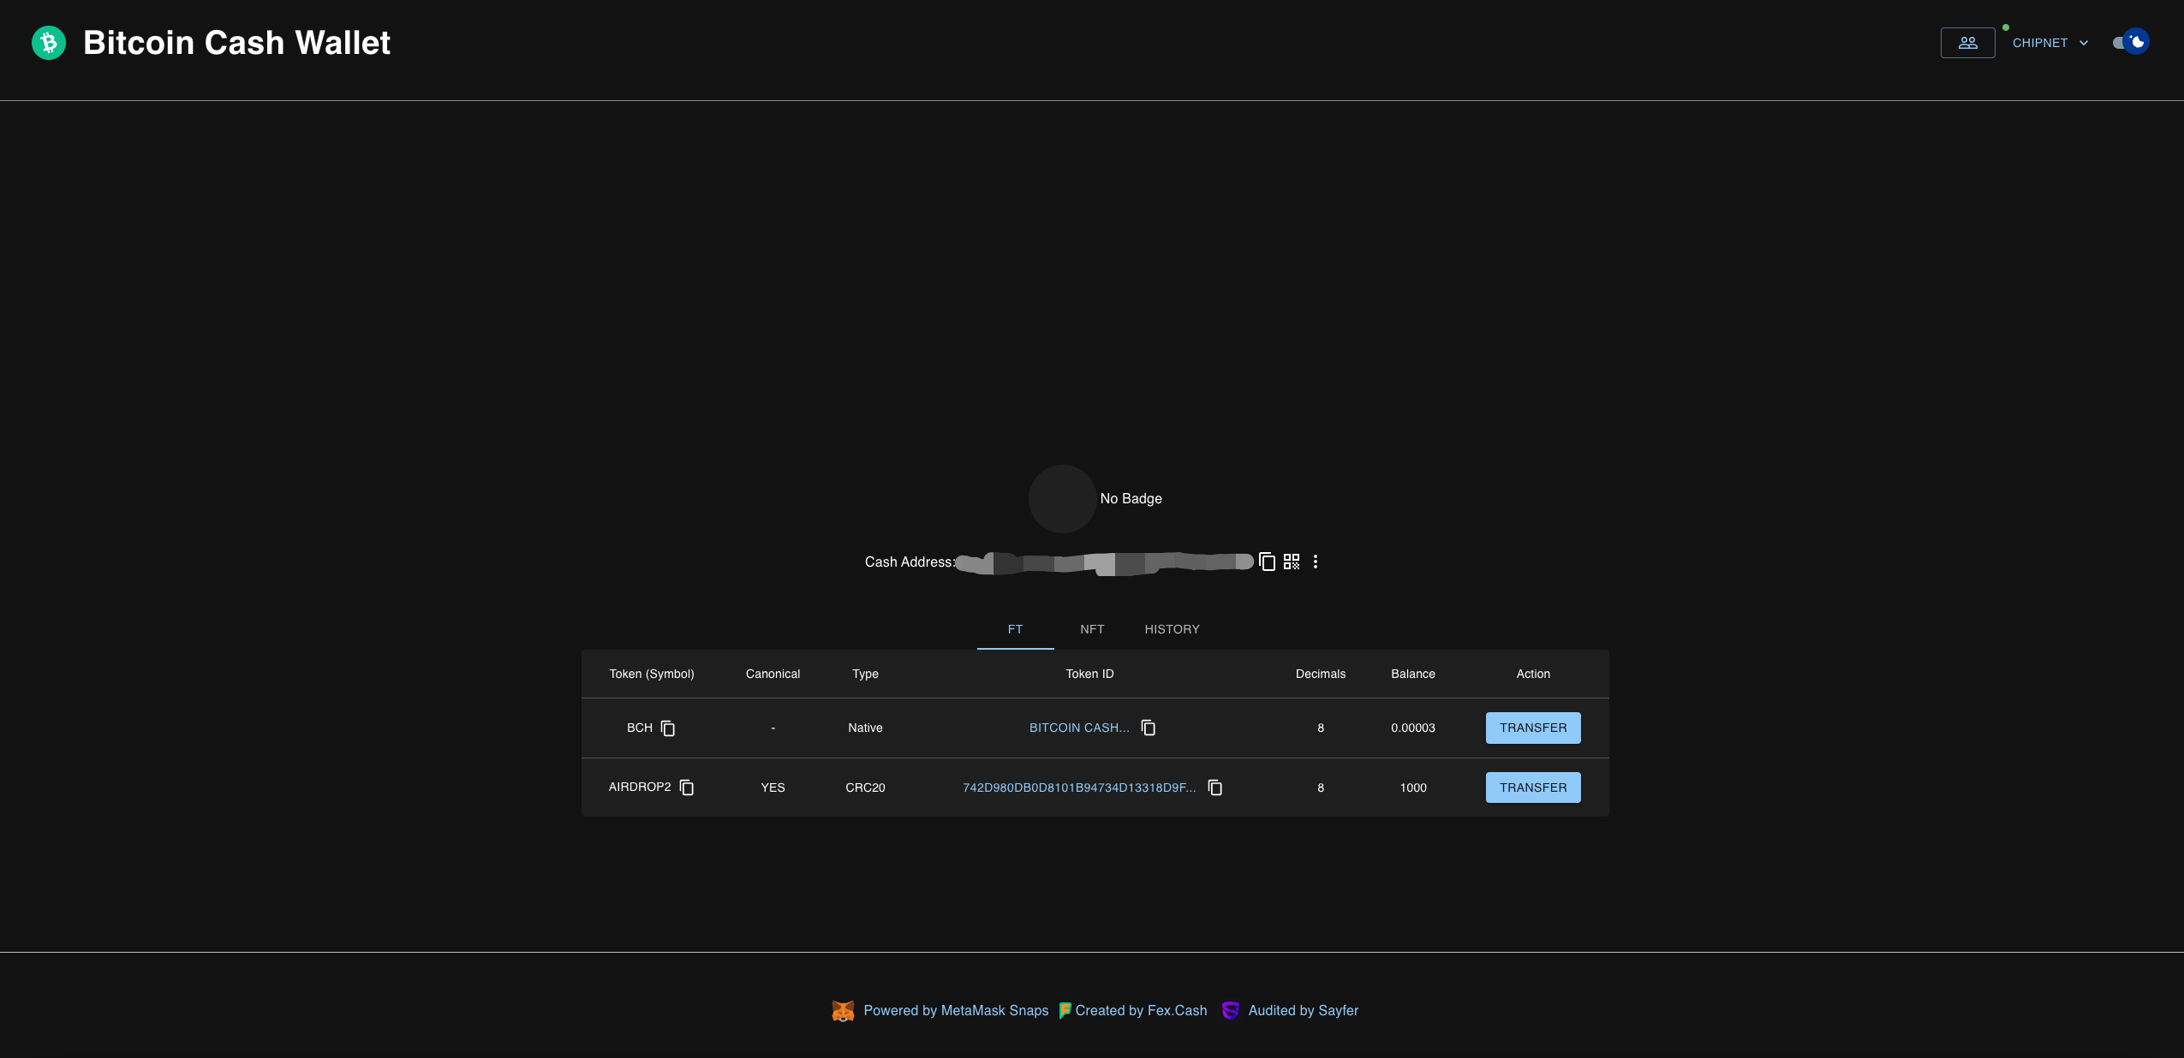Viewport: 2184px width, 1058px height.
Task: Transfer the BCH balance
Action: [x=1533, y=728]
